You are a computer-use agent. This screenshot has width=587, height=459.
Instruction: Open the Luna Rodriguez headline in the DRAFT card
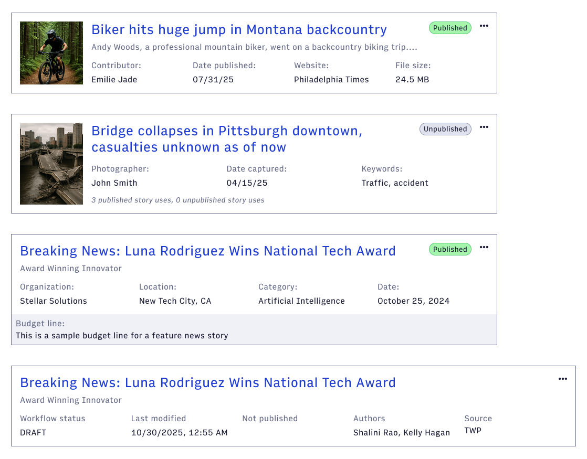pos(208,383)
